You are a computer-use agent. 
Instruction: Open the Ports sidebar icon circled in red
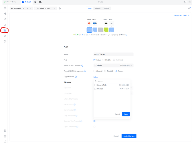pyautogui.click(x=5, y=30)
